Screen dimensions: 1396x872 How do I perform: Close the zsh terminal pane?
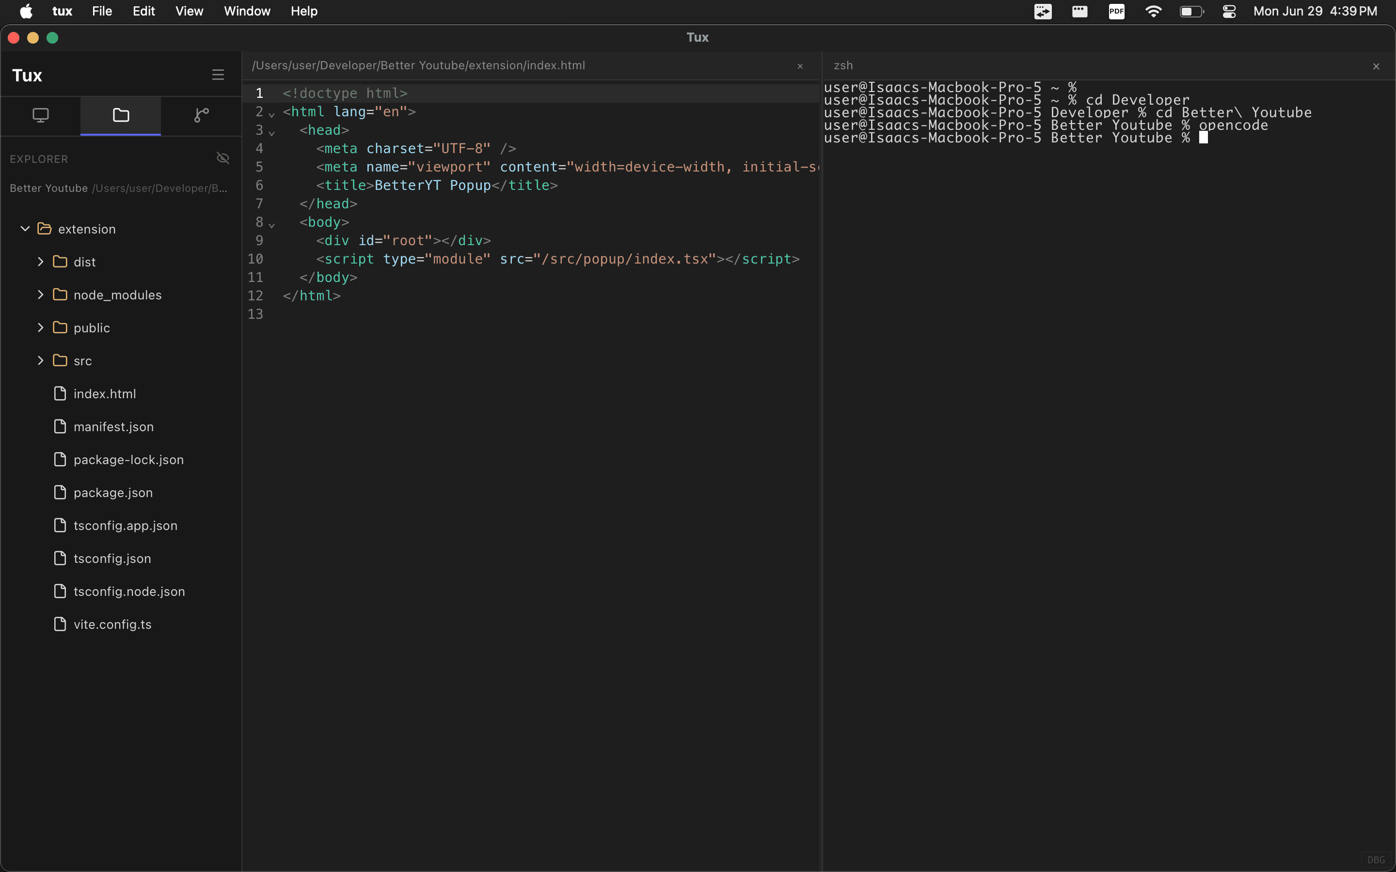[1376, 66]
